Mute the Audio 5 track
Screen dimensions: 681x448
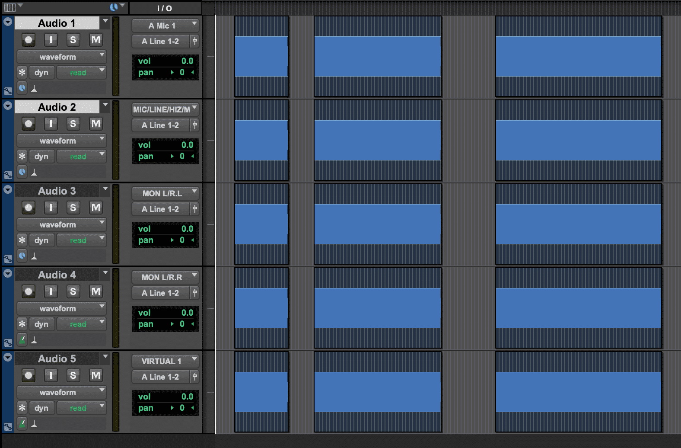95,376
